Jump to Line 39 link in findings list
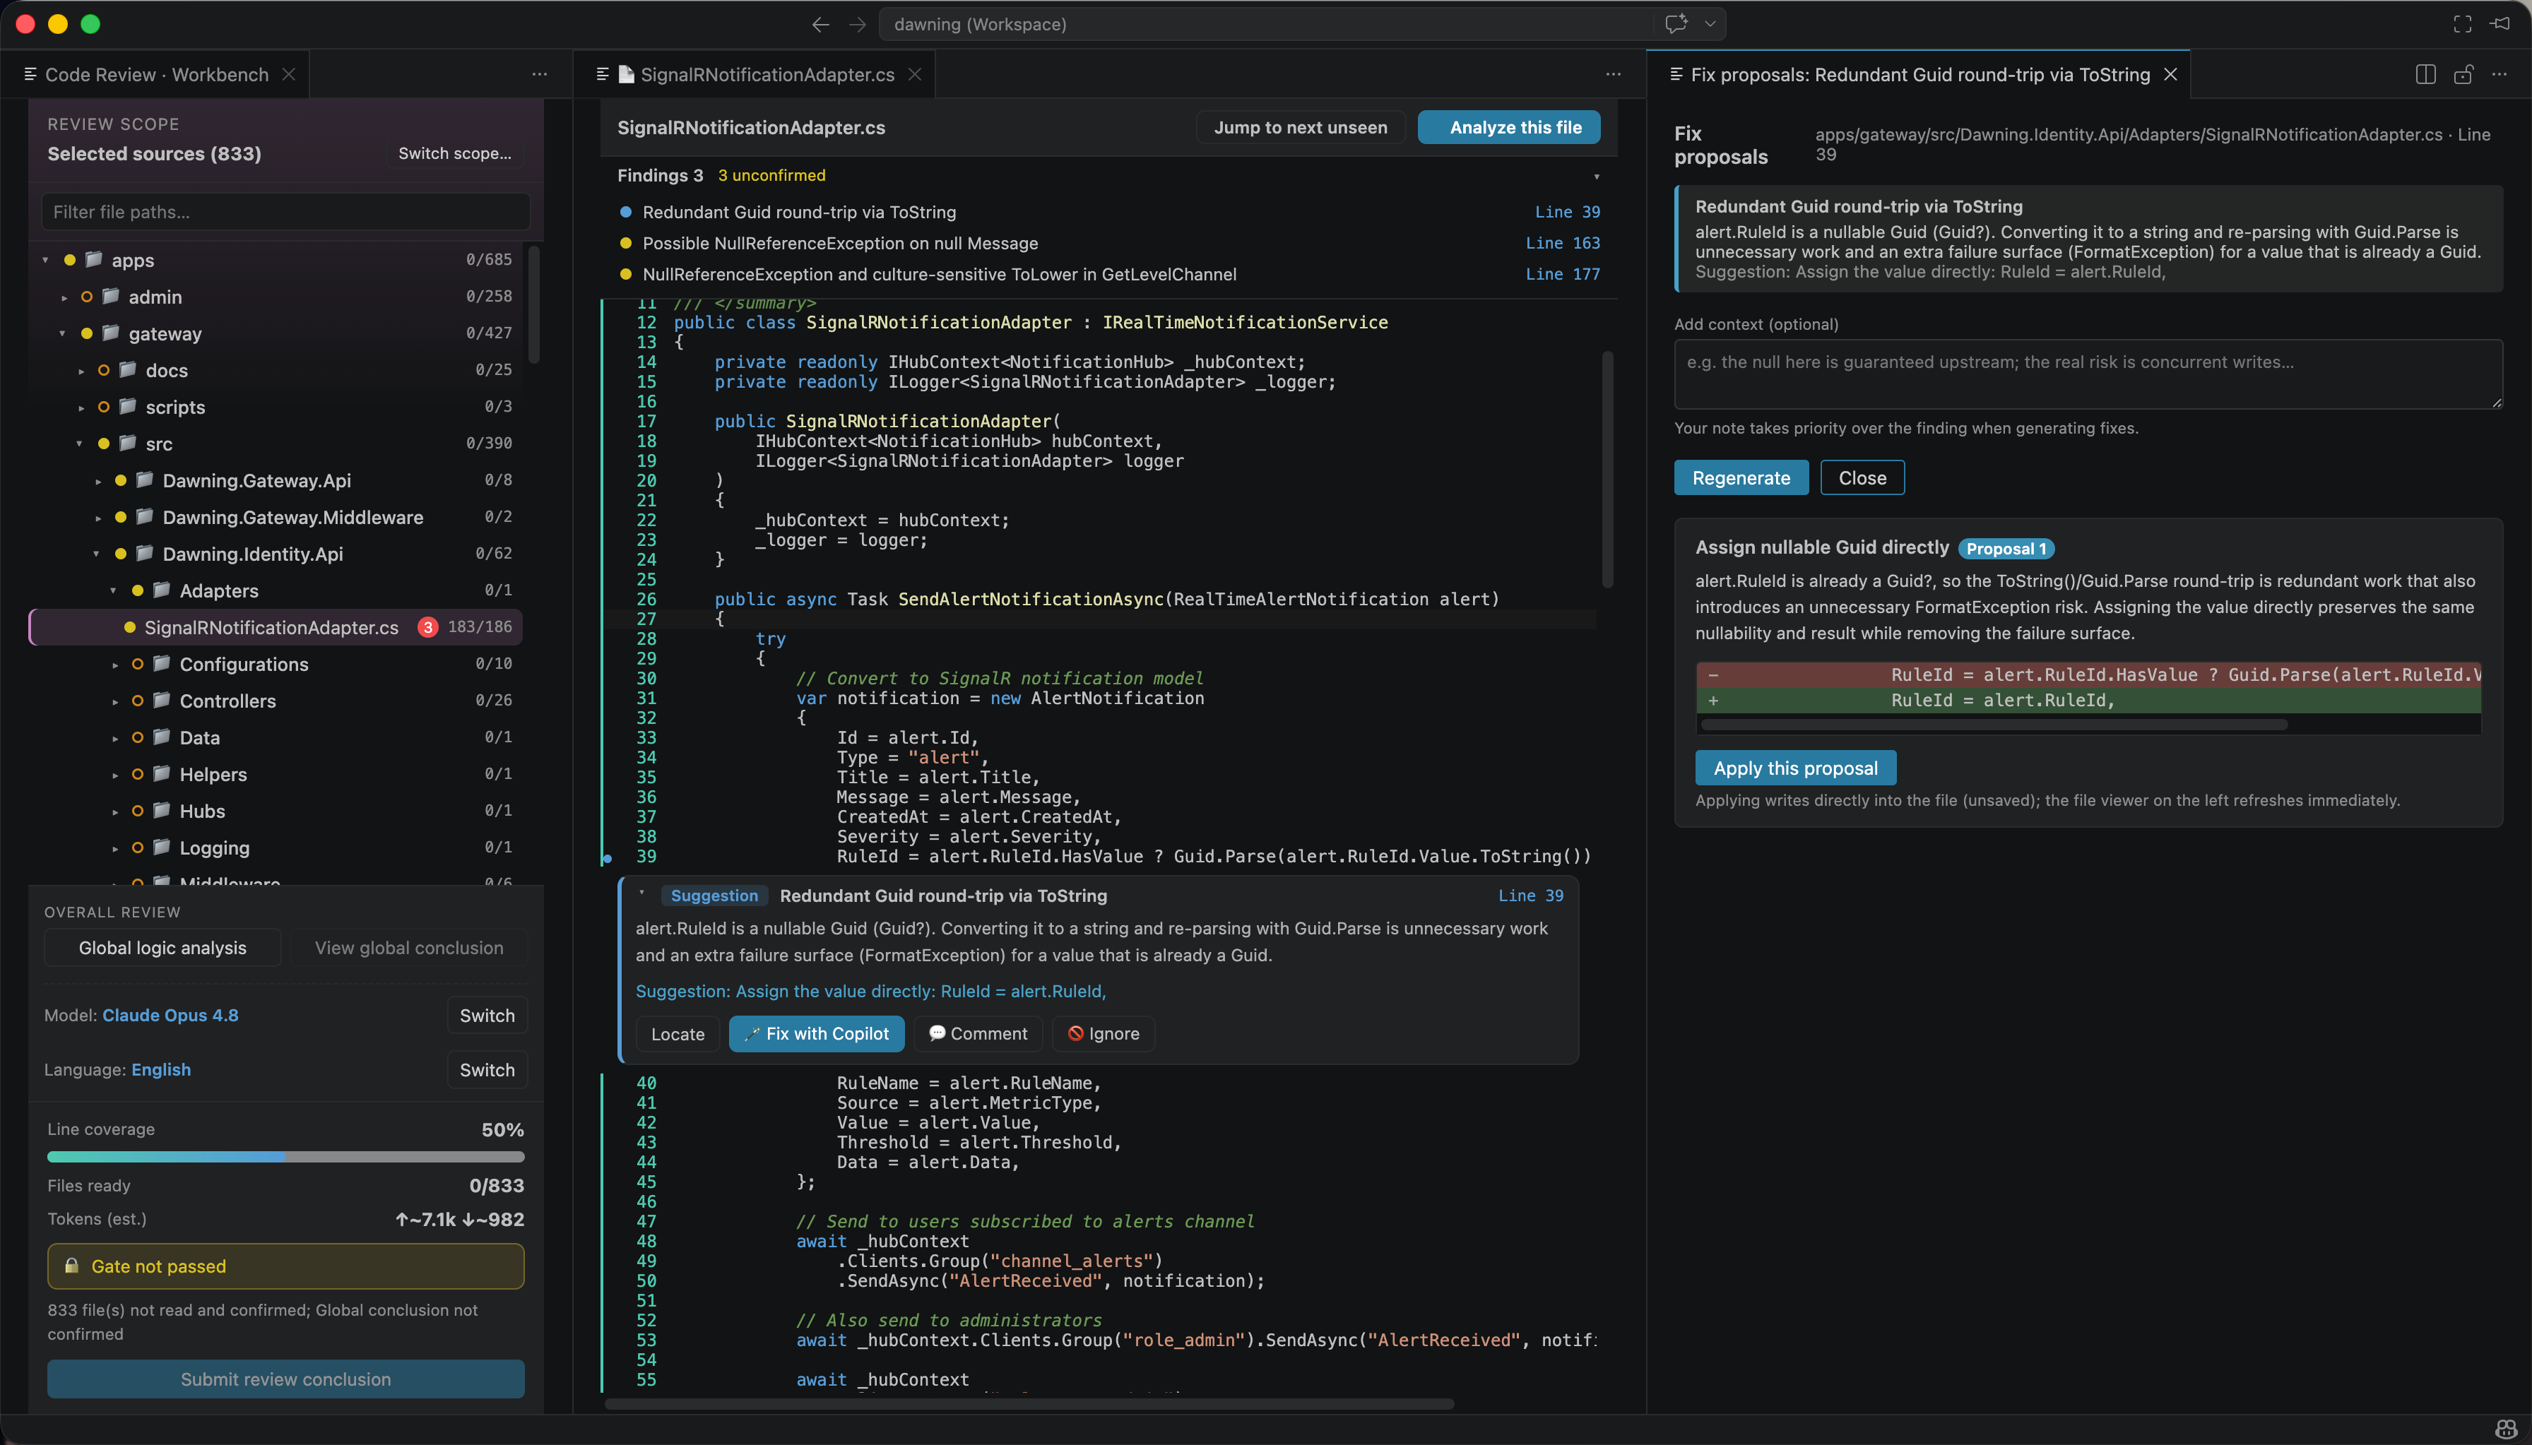Image resolution: width=2532 pixels, height=1445 pixels. tap(1567, 211)
